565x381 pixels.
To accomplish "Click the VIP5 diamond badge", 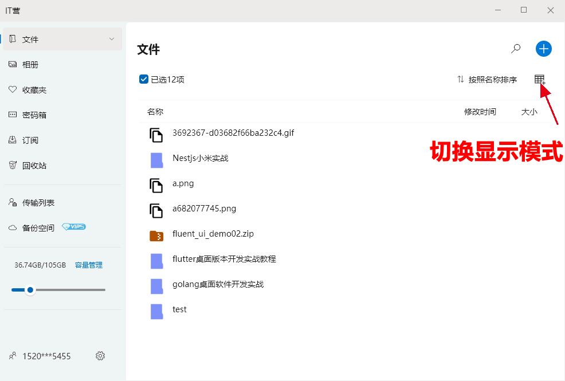I will point(74,226).
